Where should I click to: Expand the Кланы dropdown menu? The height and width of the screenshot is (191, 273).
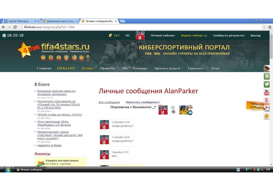[x=89, y=68]
